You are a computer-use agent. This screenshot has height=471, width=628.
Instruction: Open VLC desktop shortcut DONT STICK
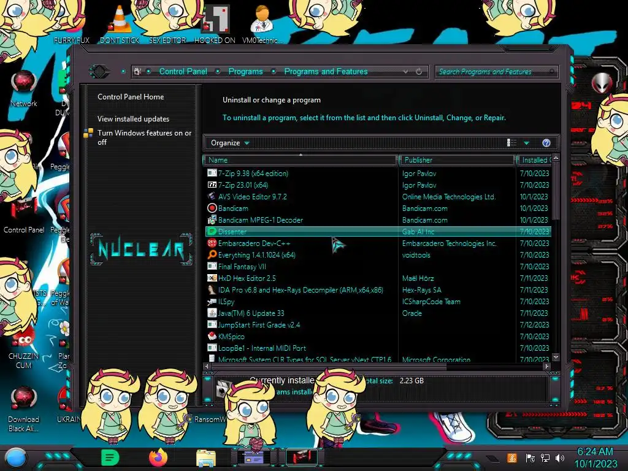(120, 24)
